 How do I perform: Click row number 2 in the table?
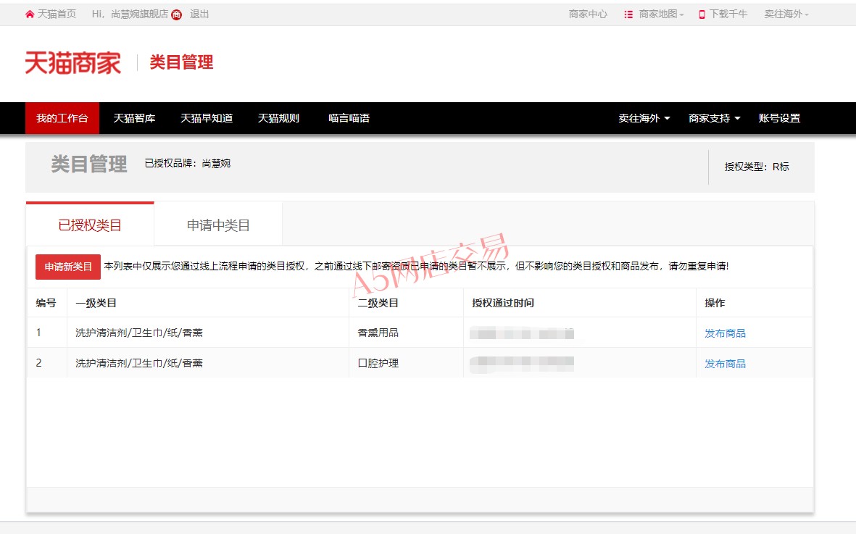tap(38, 363)
